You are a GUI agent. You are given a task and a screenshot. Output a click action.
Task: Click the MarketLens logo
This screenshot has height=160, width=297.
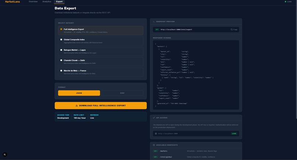point(13,2)
